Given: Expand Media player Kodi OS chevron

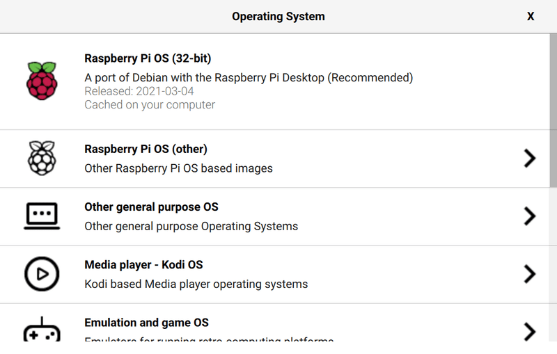Looking at the screenshot, I should pyautogui.click(x=530, y=274).
